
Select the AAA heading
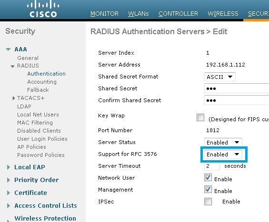pos(21,49)
